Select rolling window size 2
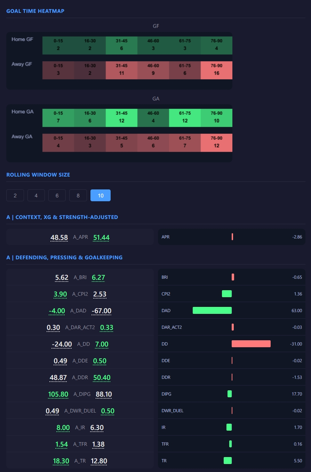This screenshot has width=311, height=472. (15, 195)
